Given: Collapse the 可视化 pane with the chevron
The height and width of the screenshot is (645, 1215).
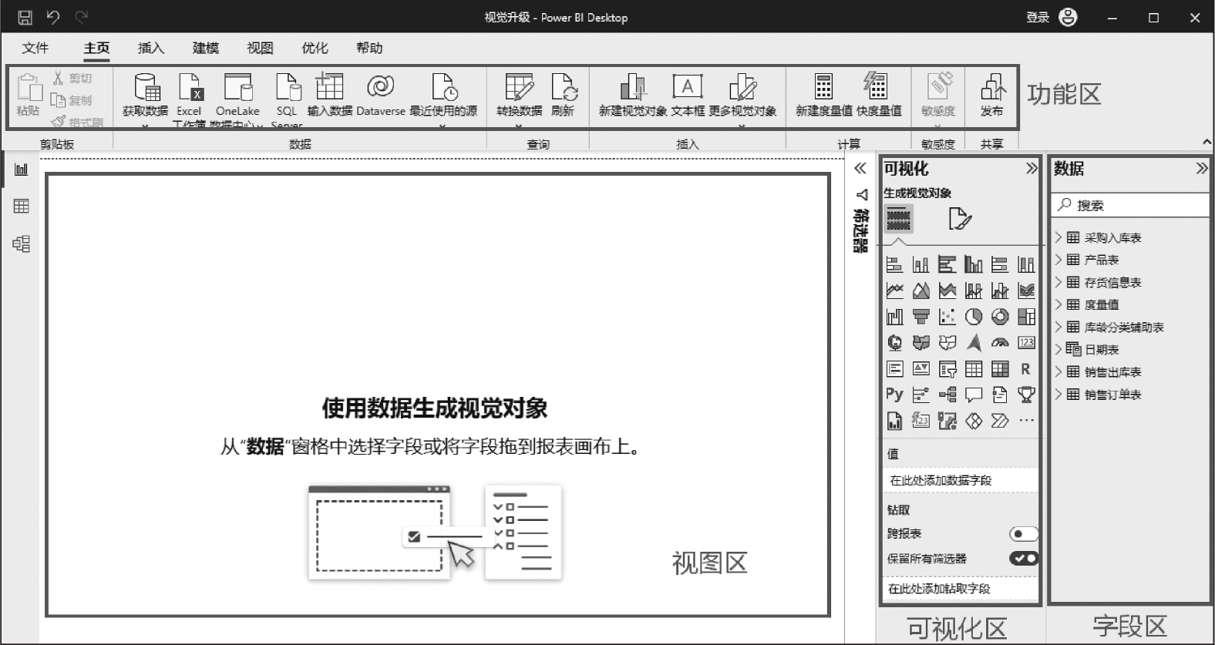Looking at the screenshot, I should (x=1032, y=169).
